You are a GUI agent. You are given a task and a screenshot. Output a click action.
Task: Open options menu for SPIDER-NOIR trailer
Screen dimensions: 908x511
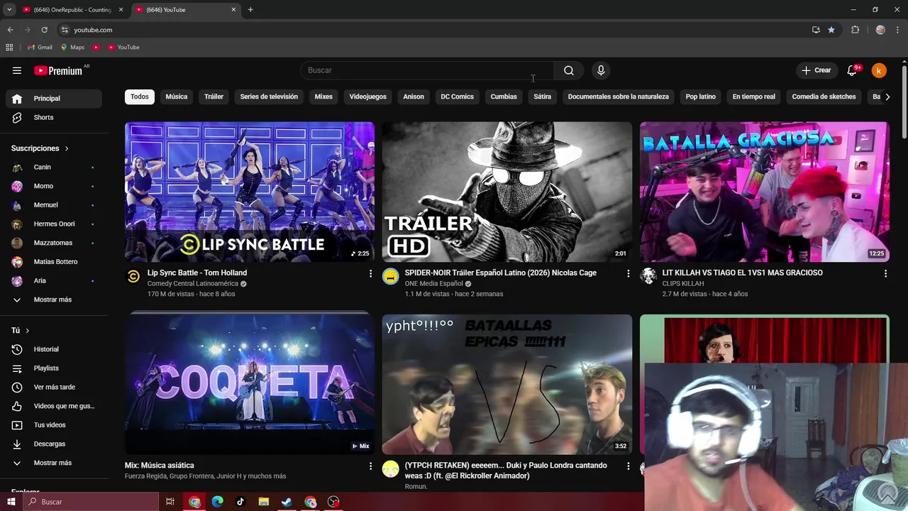628,273
